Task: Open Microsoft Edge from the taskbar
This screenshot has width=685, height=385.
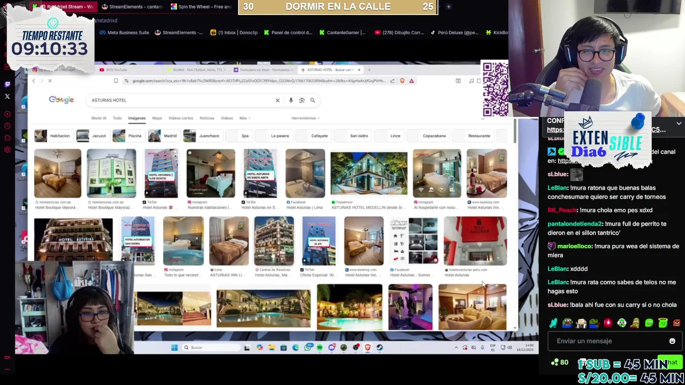Action: click(295, 348)
